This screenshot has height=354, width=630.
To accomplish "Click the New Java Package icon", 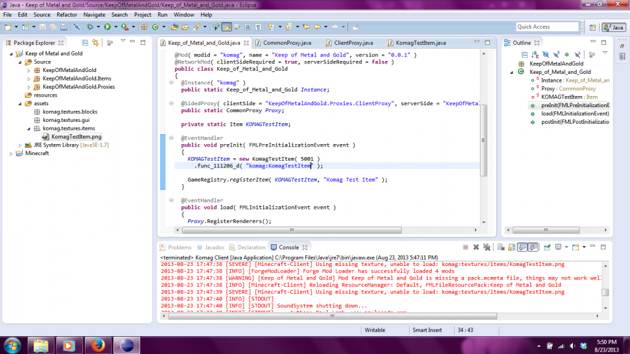I will coord(144,27).
